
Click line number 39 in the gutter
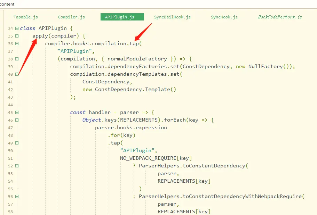tap(10, 67)
